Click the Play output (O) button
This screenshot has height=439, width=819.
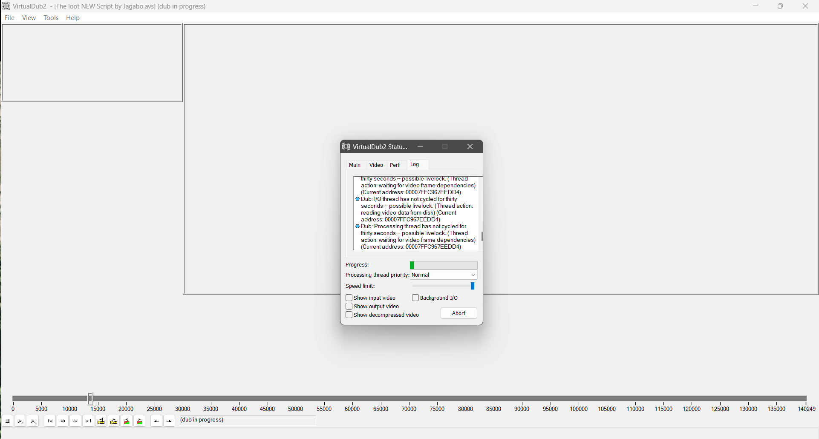point(33,421)
